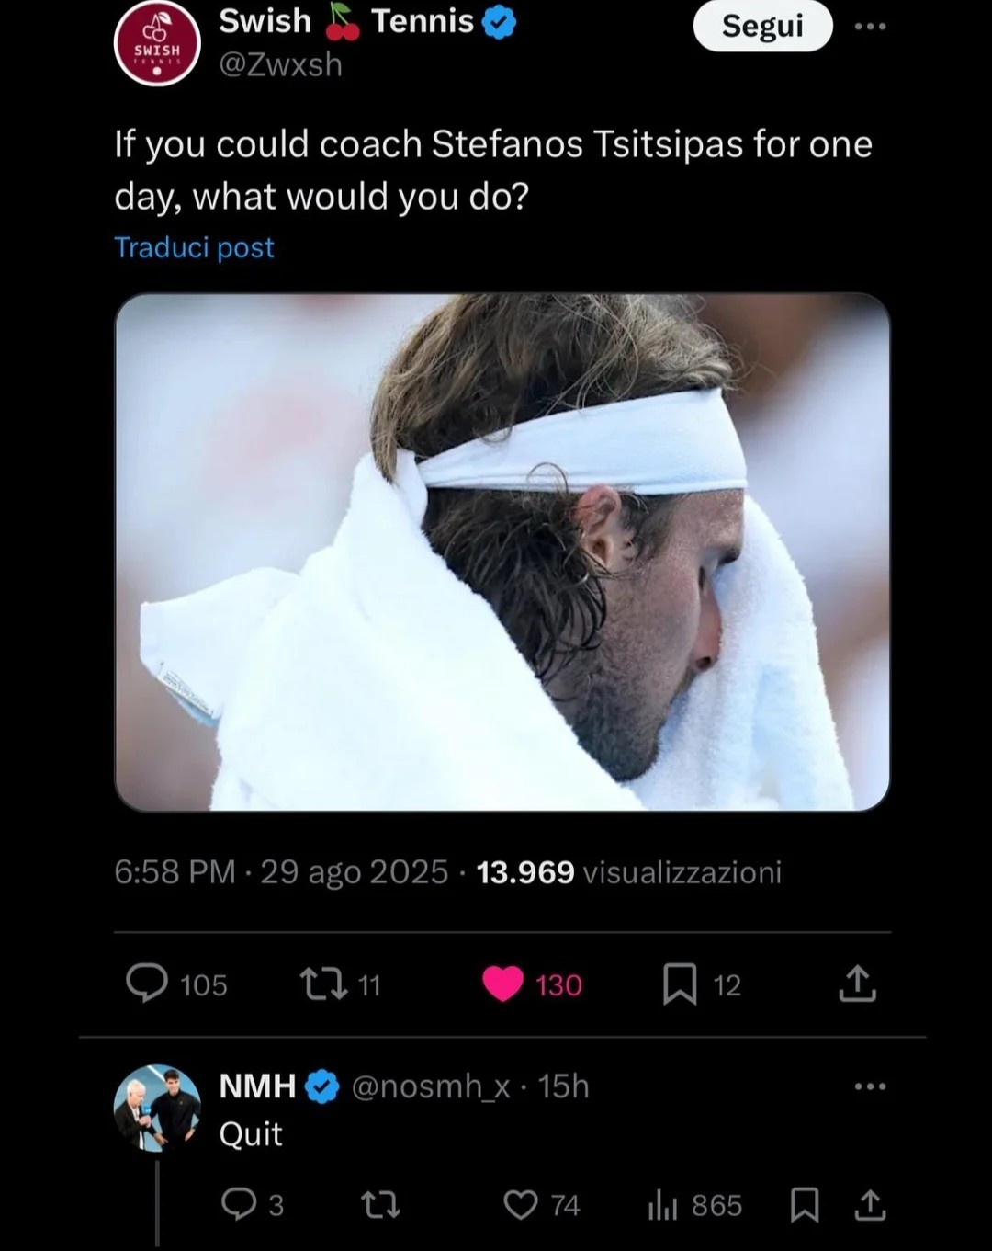Viewport: 992px width, 1251px height.
Task: Open Swish Tennis profile avatar
Action: [156, 43]
